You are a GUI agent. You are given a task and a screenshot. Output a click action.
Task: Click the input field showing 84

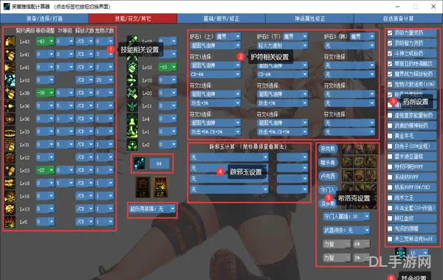[x=159, y=164]
